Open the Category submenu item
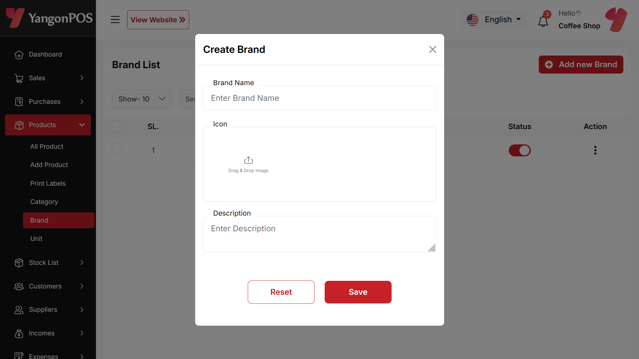 (x=44, y=202)
